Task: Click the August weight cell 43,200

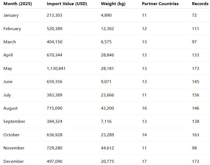Action: tap(108, 108)
